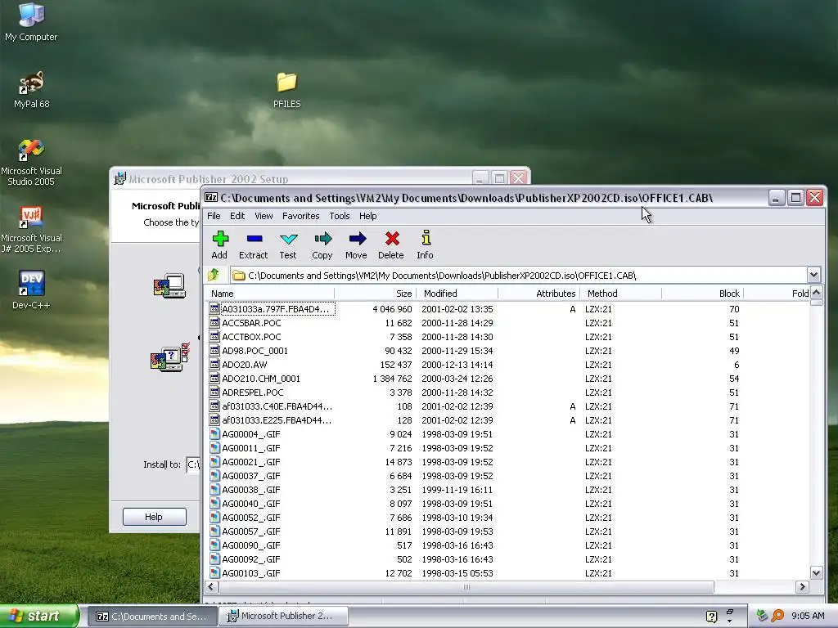Click the orange search tray icon
The height and width of the screenshot is (628, 838).
(777, 616)
